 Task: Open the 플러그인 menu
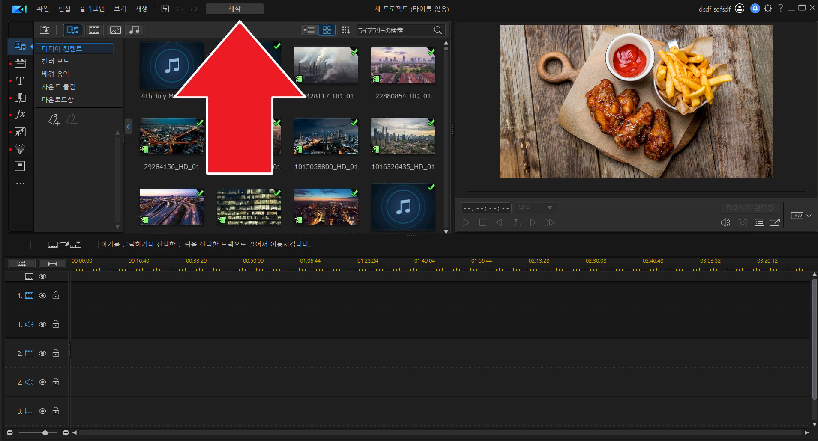(92, 9)
